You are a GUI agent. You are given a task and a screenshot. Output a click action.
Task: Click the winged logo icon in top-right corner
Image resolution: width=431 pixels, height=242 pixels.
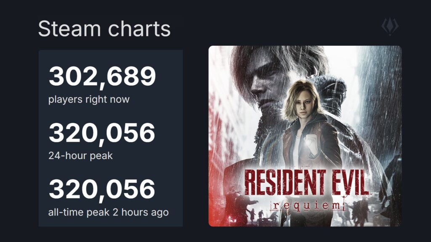click(390, 26)
